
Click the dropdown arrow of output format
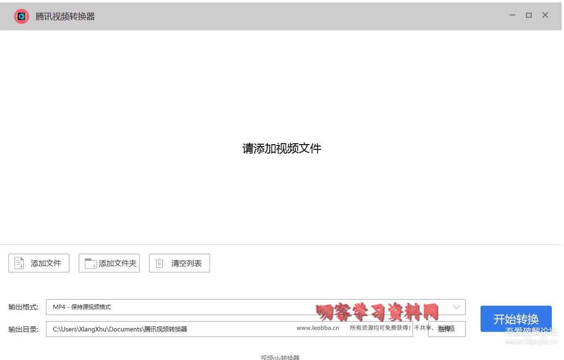tap(457, 307)
